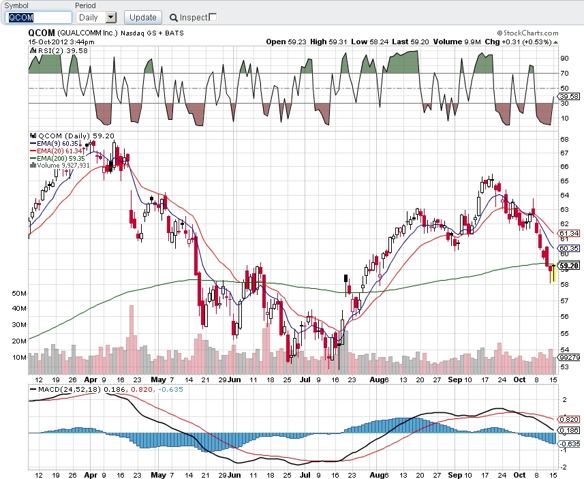Click the -0.635 MACD histogram value tag
Screen dimensions: 584x479
coord(569,444)
